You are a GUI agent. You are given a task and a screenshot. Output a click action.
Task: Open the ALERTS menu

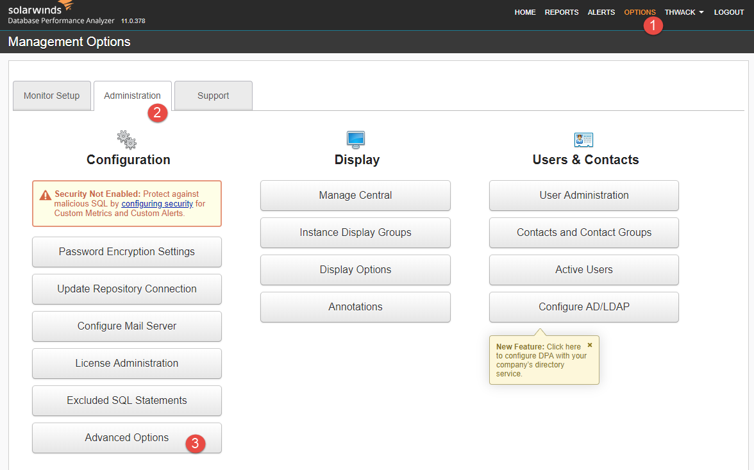point(601,12)
